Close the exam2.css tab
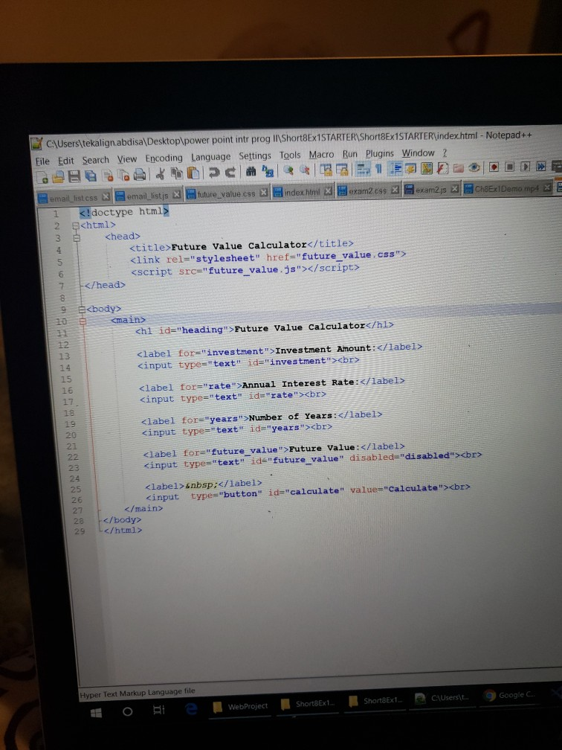The width and height of the screenshot is (562, 750). point(395,190)
